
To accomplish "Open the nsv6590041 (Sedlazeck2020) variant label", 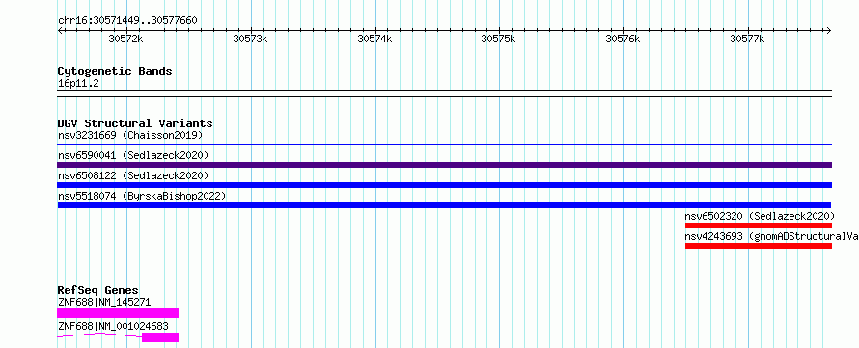I will coord(133,155).
